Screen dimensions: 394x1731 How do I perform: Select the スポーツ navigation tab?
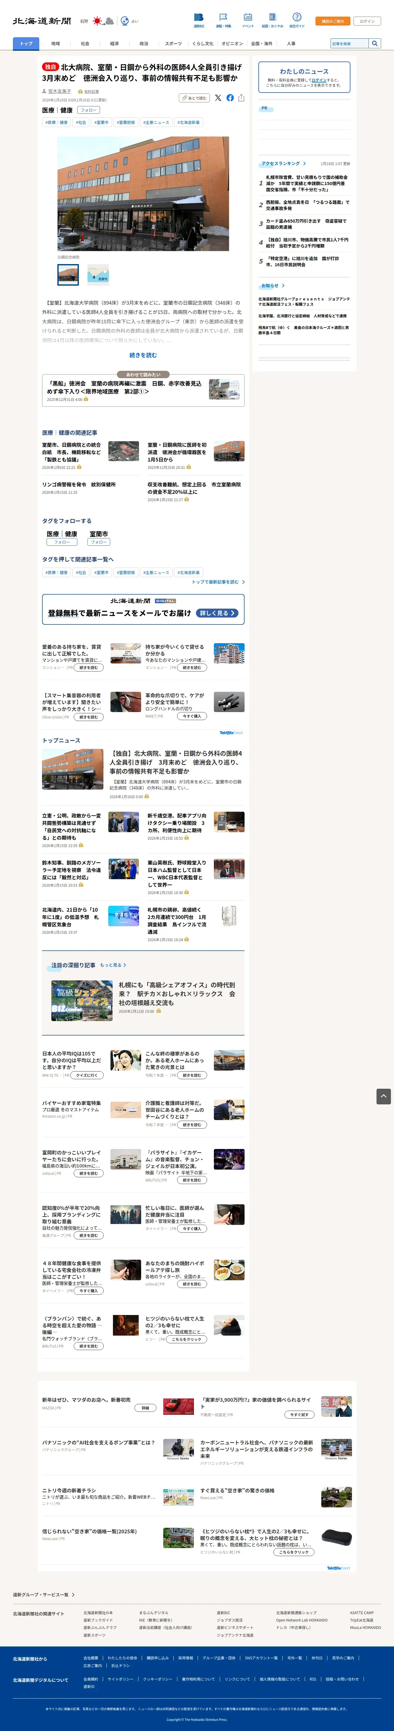coord(173,44)
